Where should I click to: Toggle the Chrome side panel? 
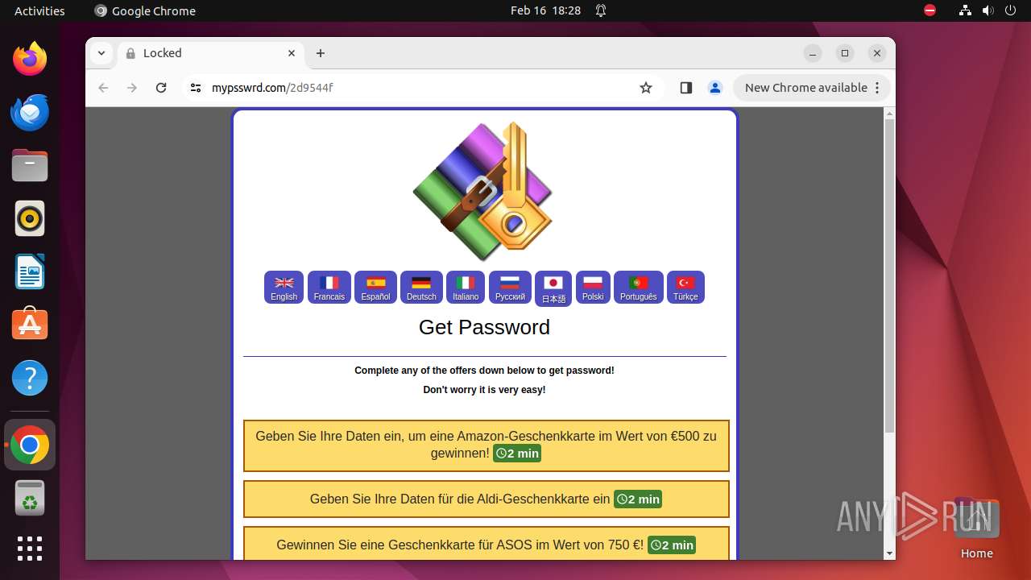click(x=686, y=88)
